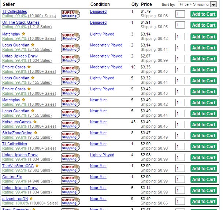Open On The Stack Games seller page
The image size is (223, 210).
21,22
